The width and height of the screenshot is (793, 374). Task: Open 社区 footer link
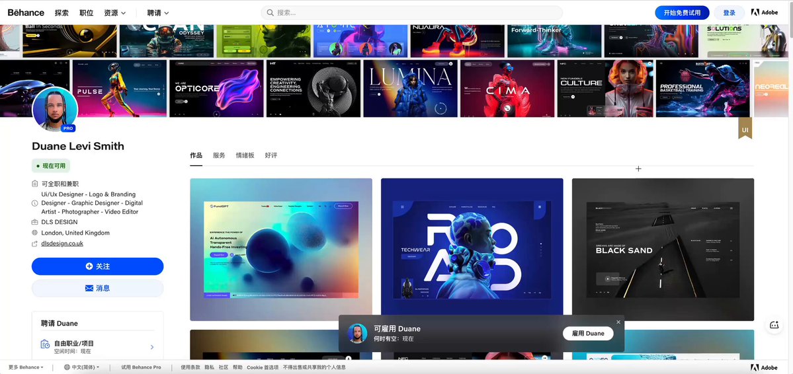pos(224,367)
